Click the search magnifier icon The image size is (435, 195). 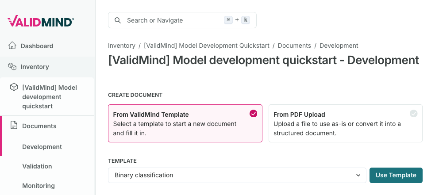click(x=118, y=20)
